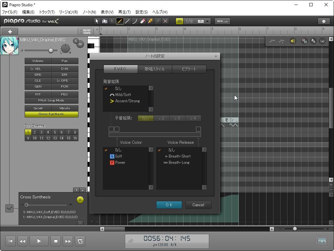Click the あA lyrics language icon

click(x=313, y=41)
